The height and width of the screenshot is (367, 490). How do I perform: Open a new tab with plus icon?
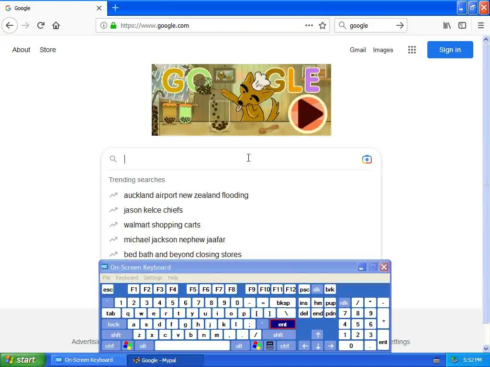[x=115, y=8]
